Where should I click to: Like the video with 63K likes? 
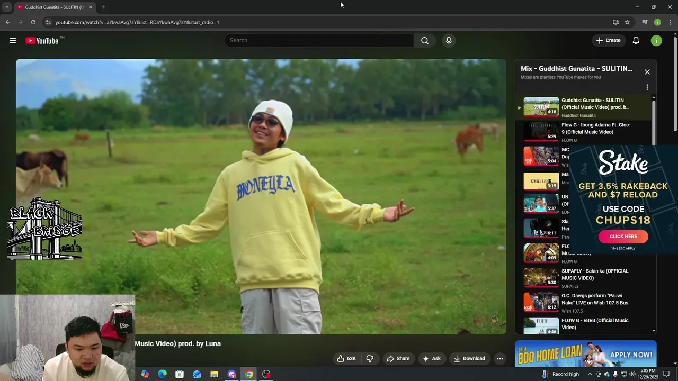346,359
